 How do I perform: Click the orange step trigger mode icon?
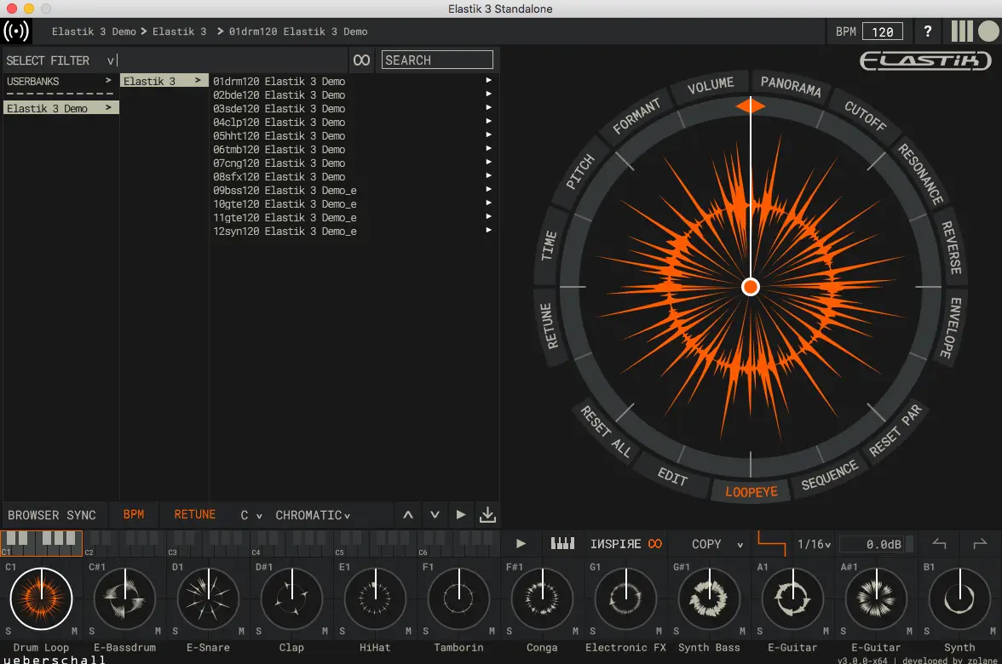point(771,543)
